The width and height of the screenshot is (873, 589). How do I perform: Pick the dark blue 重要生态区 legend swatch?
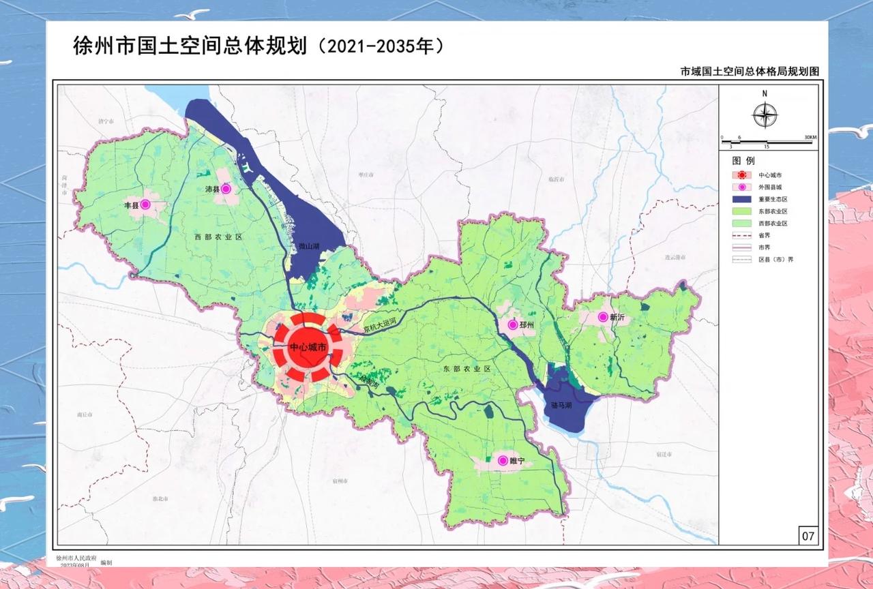[x=741, y=199]
